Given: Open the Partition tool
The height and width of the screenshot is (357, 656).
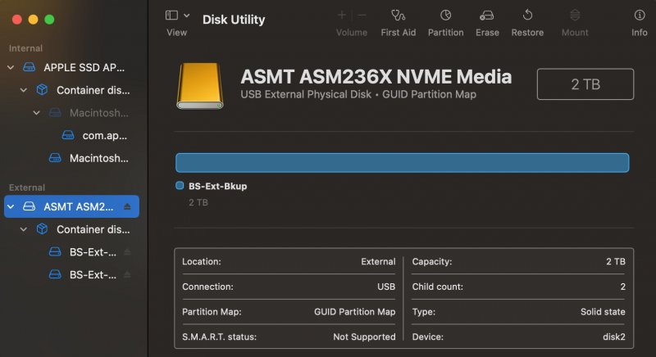Looking at the screenshot, I should click(x=445, y=16).
